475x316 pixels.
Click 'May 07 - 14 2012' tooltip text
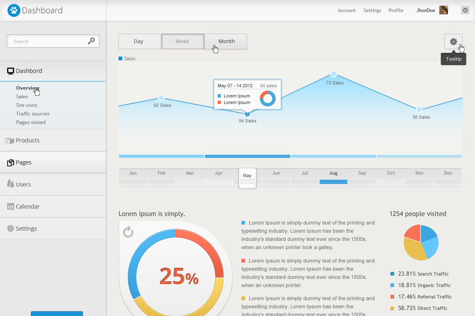point(235,86)
